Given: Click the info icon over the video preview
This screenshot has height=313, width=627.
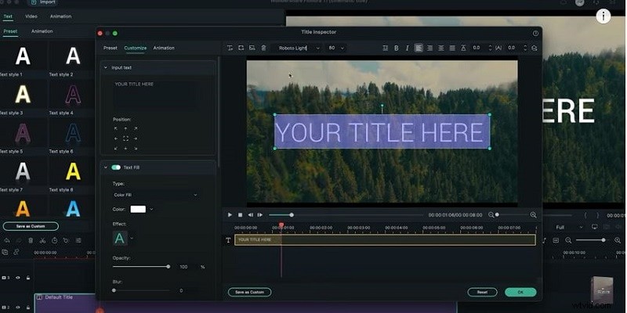Looking at the screenshot, I should click(603, 16).
